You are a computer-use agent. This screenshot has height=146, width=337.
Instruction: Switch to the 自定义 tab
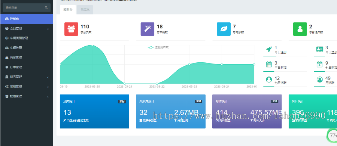(x=85, y=10)
